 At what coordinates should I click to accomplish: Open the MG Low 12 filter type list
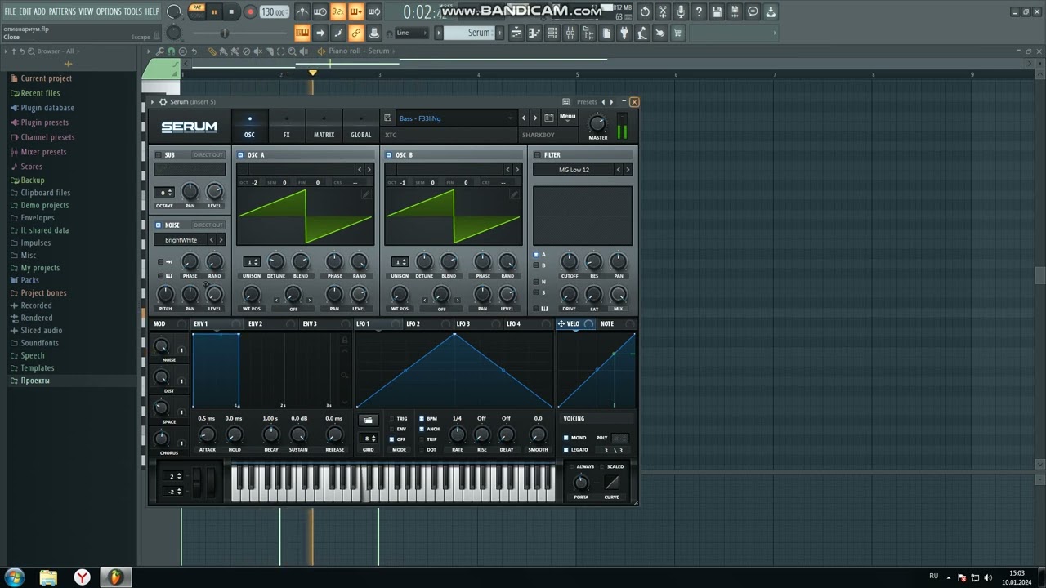pyautogui.click(x=574, y=170)
